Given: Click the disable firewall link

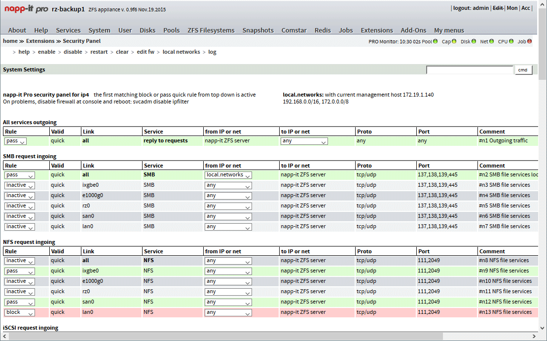Looking at the screenshot, I should pos(73,52).
